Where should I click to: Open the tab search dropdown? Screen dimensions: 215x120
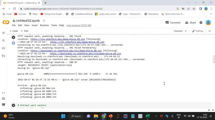point(188,2)
